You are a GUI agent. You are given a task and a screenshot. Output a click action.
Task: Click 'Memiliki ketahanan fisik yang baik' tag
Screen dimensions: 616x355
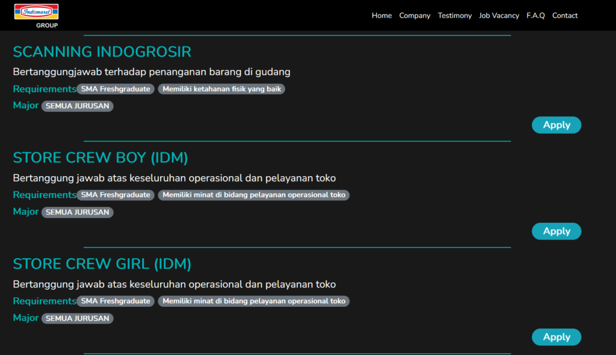click(221, 89)
